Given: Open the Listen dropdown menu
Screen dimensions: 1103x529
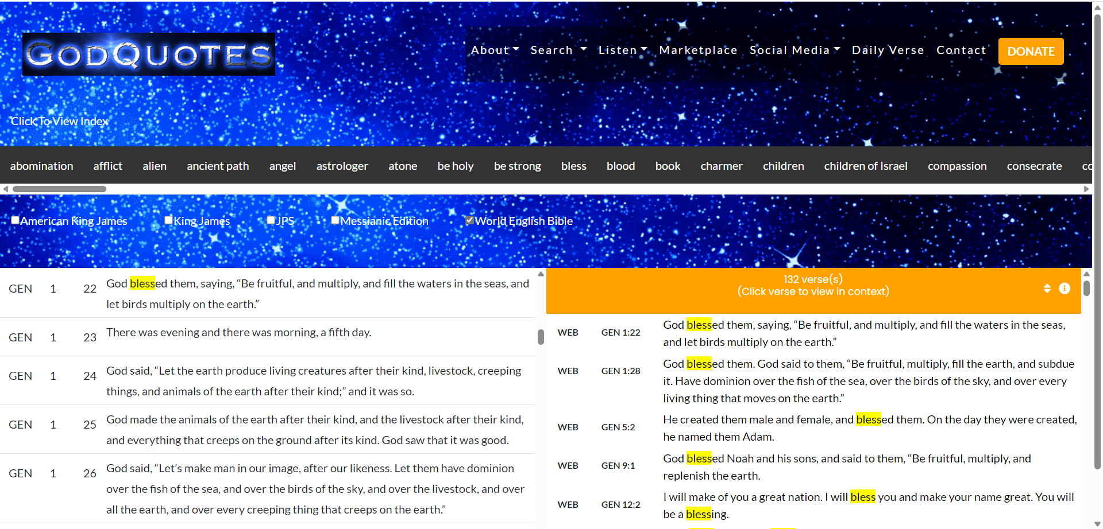Looking at the screenshot, I should pyautogui.click(x=623, y=50).
